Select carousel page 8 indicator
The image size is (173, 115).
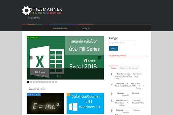click(50, 82)
